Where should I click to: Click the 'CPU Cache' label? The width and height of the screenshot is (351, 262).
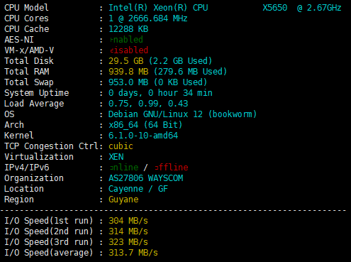(27, 29)
